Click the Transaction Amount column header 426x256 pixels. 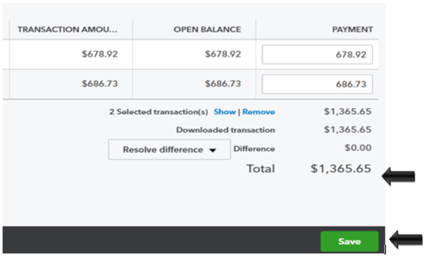[67, 29]
